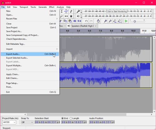Click the Zoom In icon

pyautogui.click(x=105, y=21)
